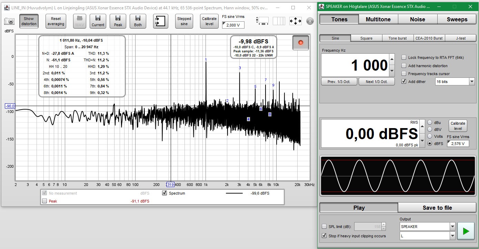Click harmonic marker 3 on the spectrum
Image resolution: width=479 pixels, height=249 pixels.
coord(240,68)
